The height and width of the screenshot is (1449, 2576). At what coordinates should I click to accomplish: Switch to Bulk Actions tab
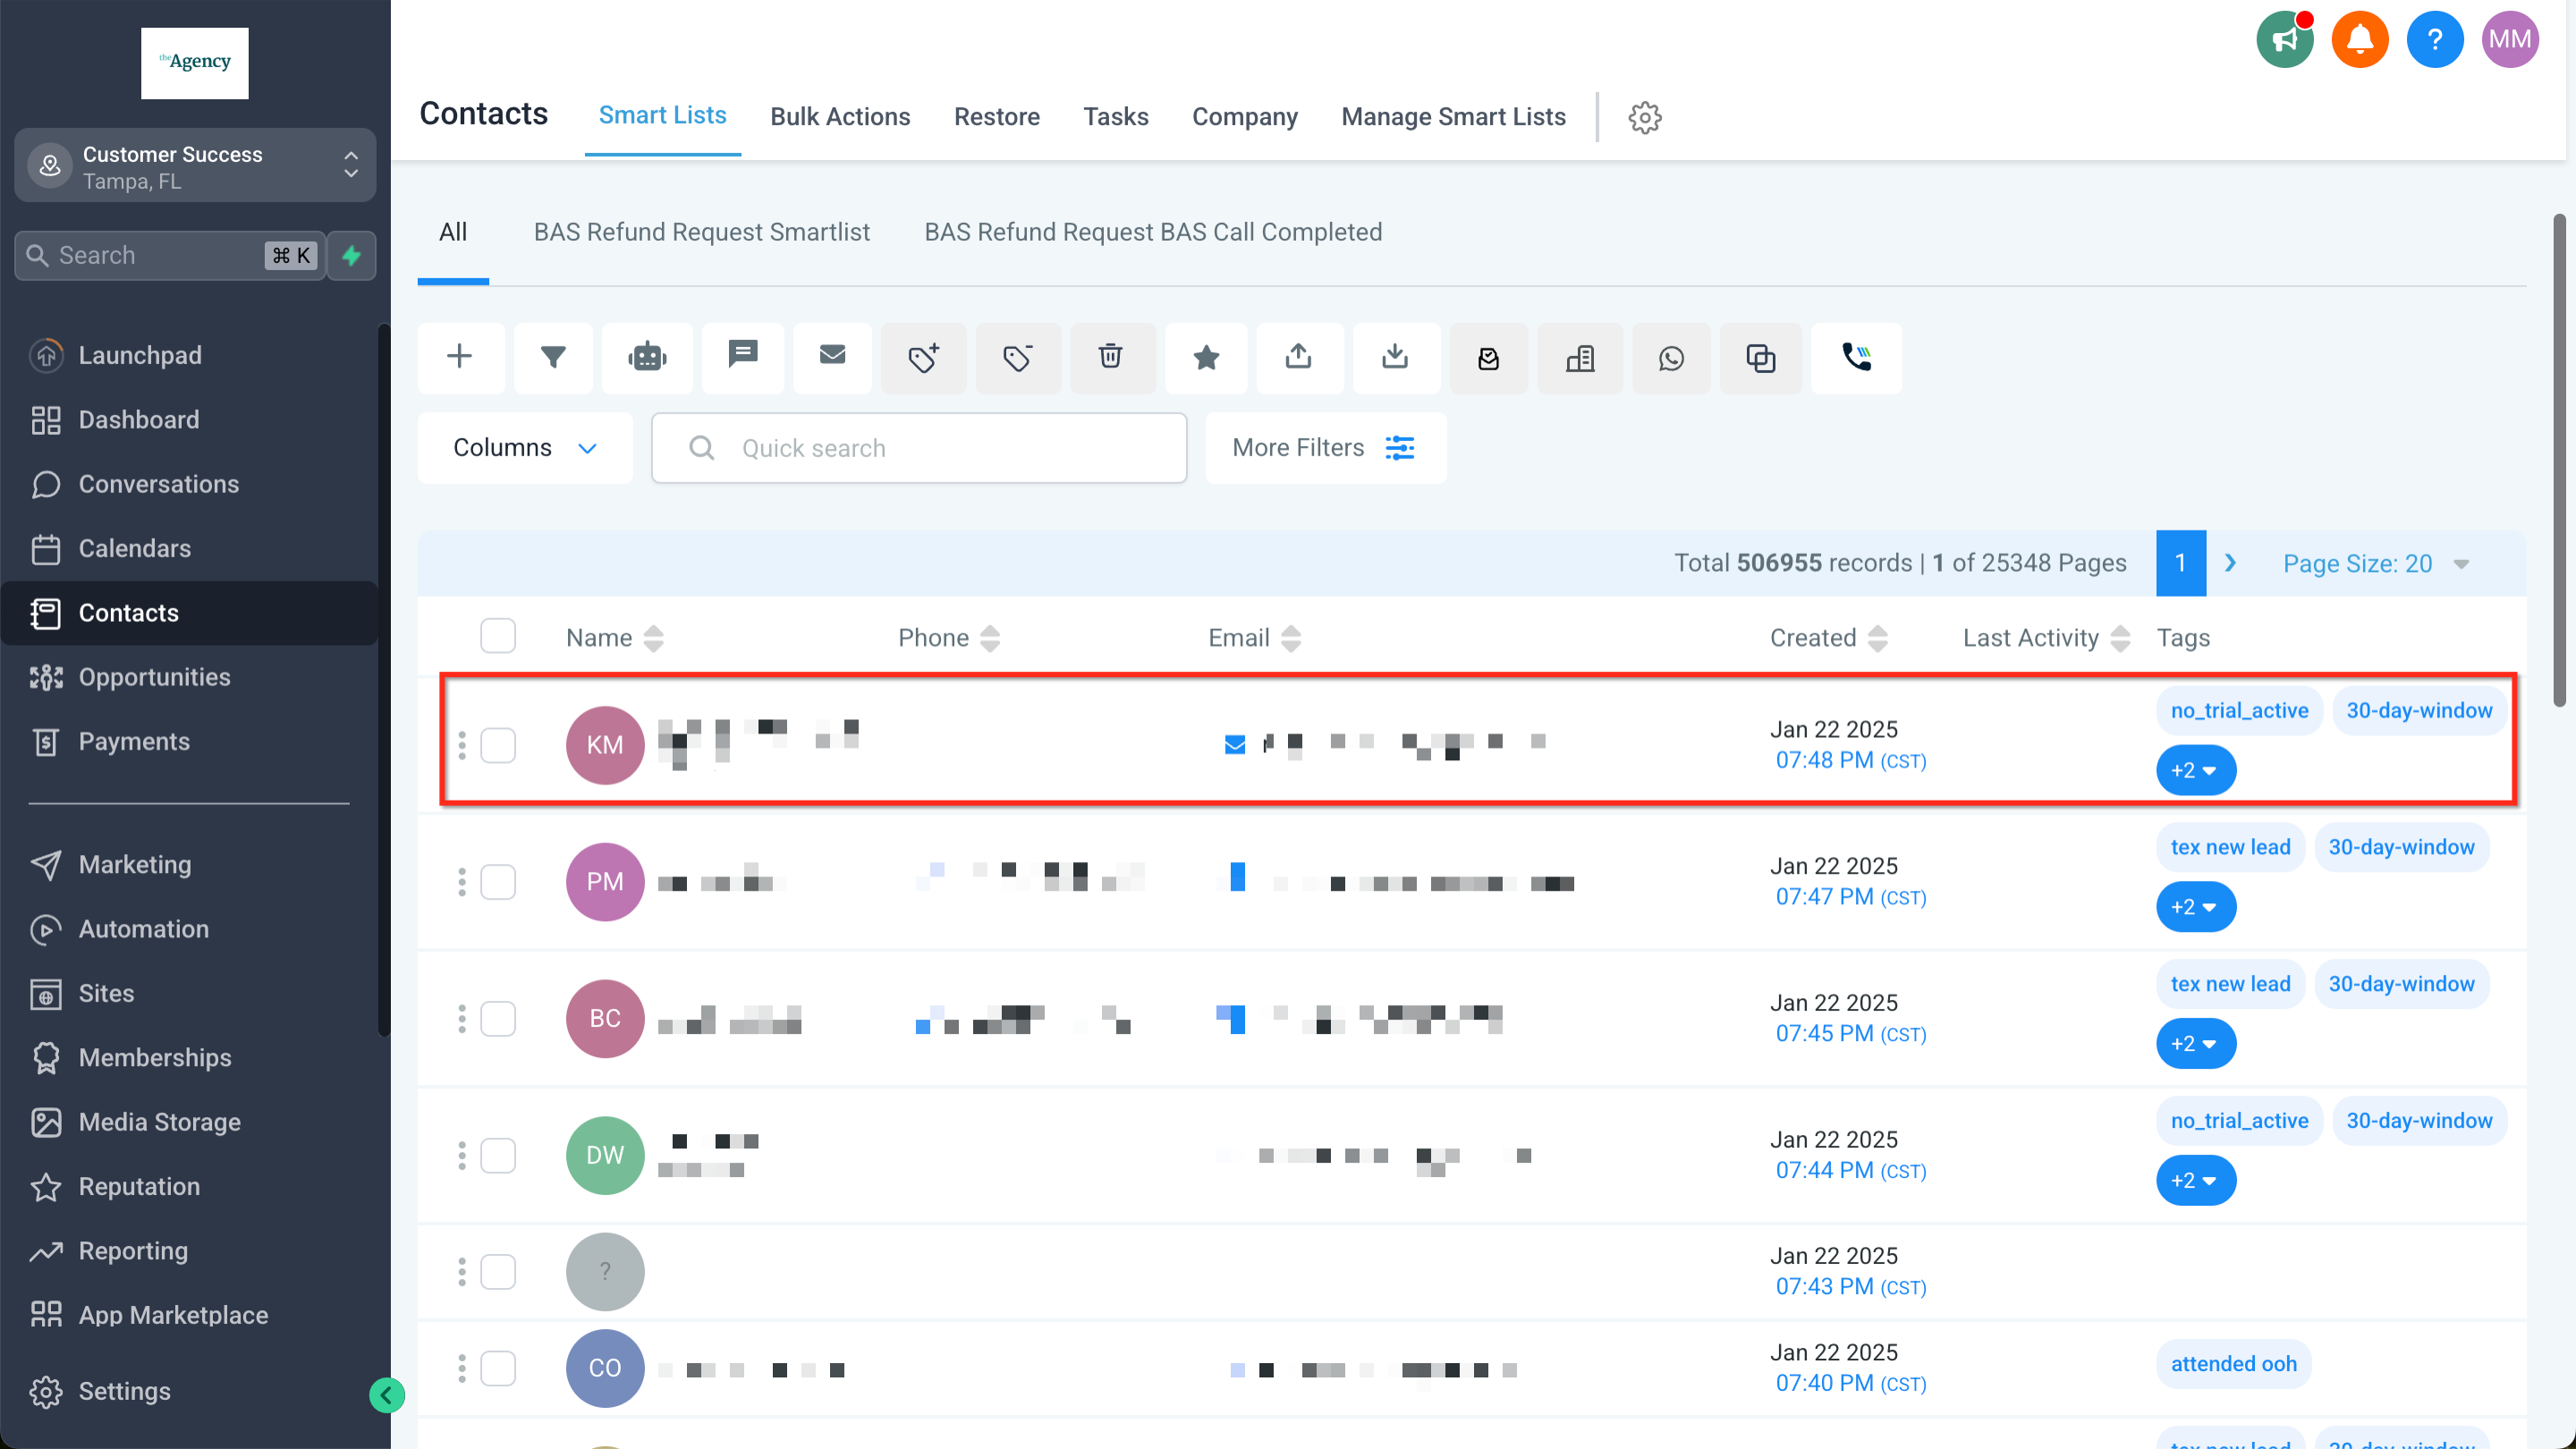click(x=839, y=117)
